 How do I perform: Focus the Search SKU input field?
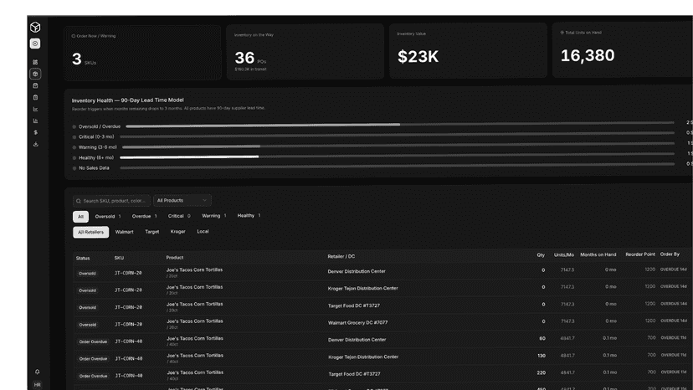coord(111,201)
